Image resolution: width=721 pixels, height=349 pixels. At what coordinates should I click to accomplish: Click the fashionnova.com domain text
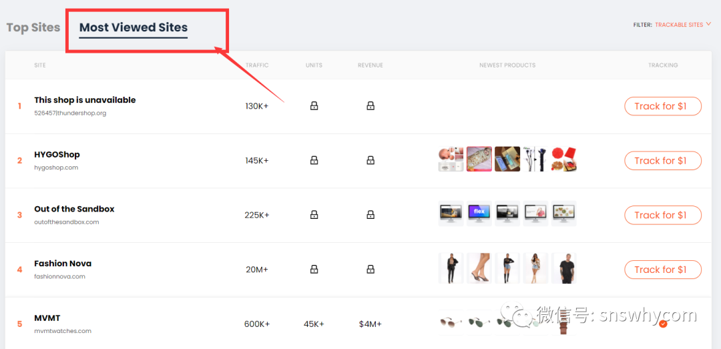(x=60, y=276)
